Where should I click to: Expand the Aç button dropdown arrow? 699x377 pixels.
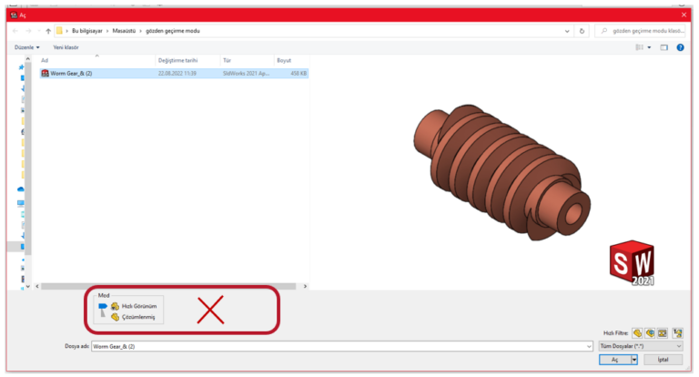634,360
